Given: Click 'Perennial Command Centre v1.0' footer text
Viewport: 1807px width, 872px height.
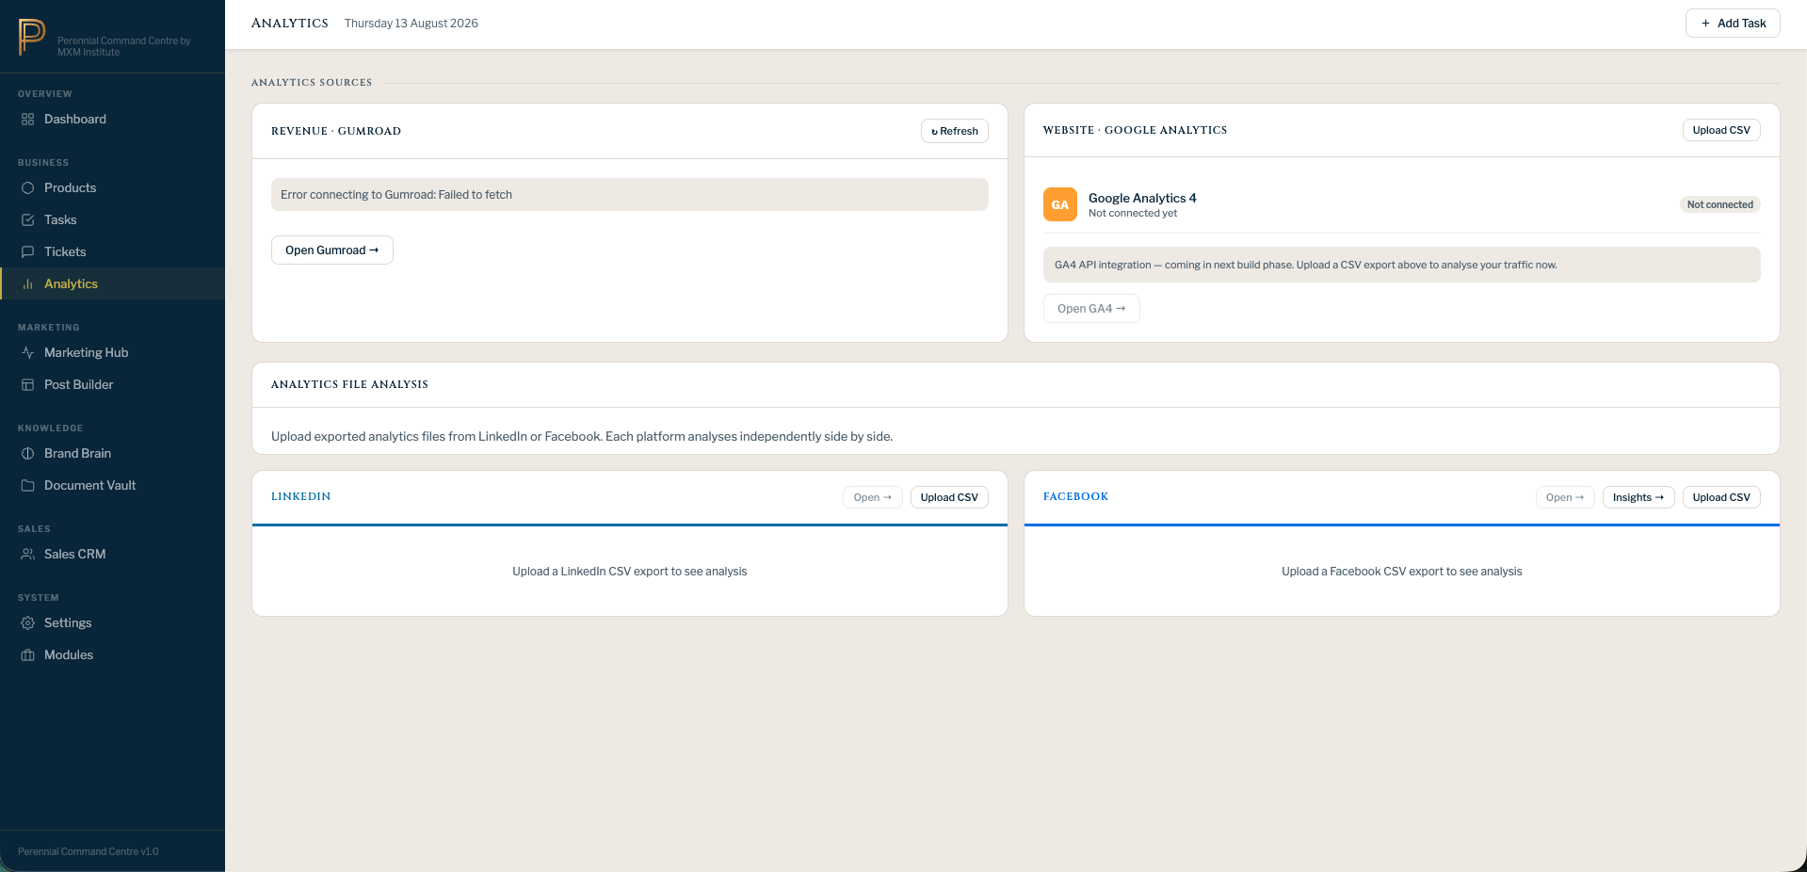Looking at the screenshot, I should (89, 851).
